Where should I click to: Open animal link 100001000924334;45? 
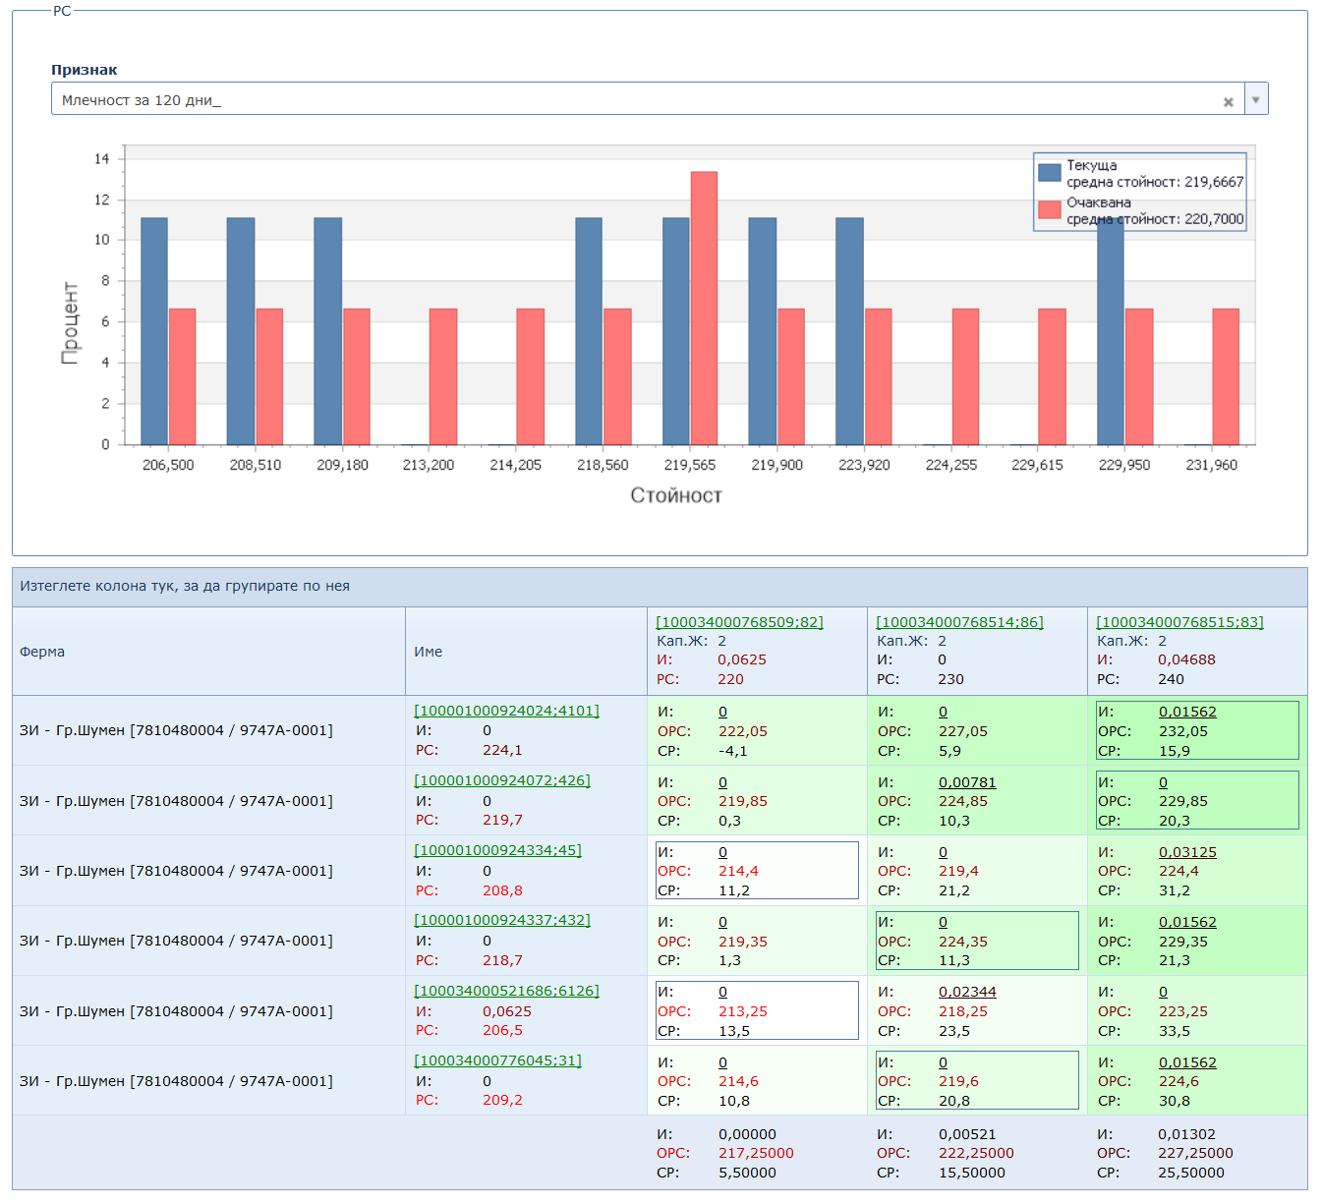(x=497, y=850)
